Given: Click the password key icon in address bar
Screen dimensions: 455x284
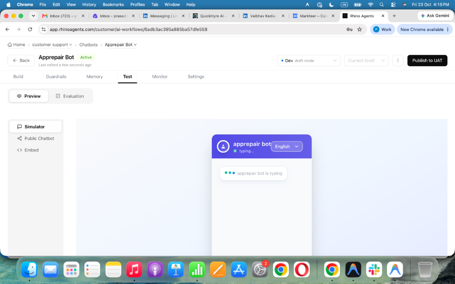Looking at the screenshot, I should pos(349,29).
